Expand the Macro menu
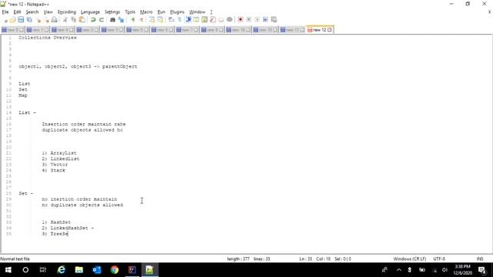Image resolution: width=493 pixels, height=277 pixels. pos(146,12)
